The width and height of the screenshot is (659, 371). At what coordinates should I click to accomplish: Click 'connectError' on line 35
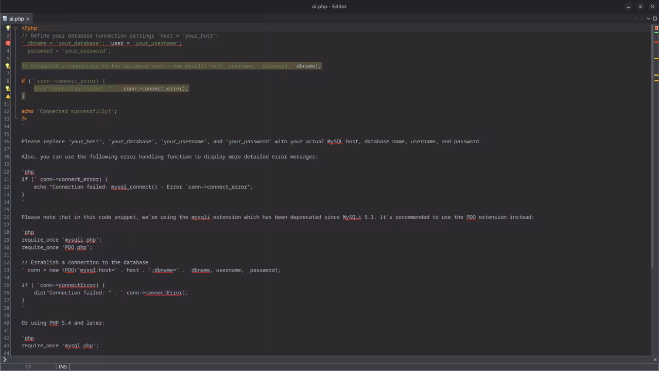pyautogui.click(x=77, y=285)
